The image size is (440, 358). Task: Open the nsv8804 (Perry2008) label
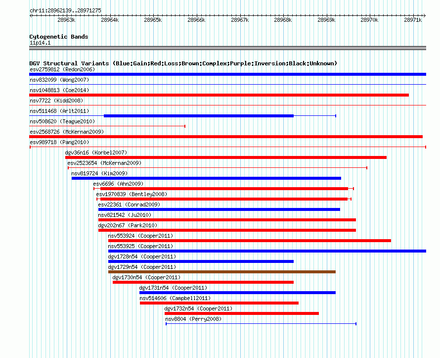[193, 319]
